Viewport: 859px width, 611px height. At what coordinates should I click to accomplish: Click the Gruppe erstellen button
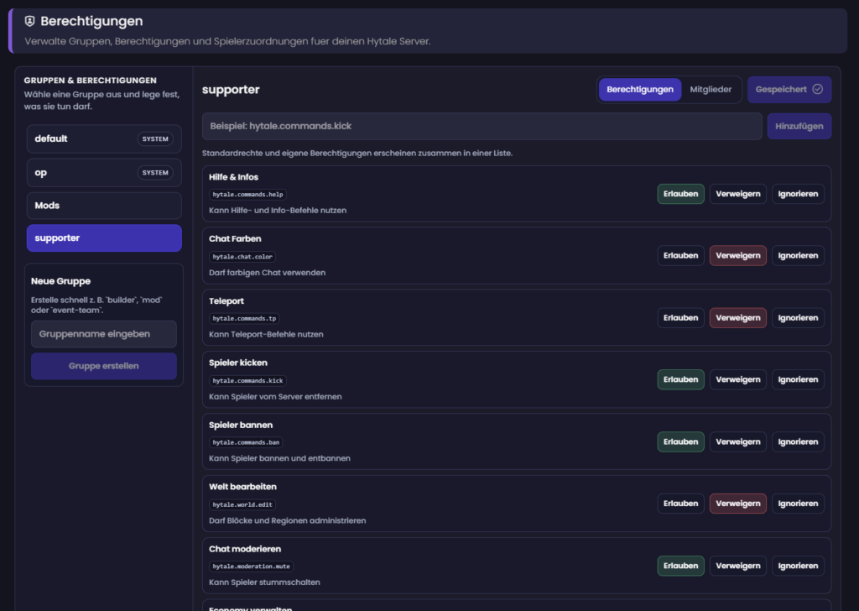coord(104,366)
